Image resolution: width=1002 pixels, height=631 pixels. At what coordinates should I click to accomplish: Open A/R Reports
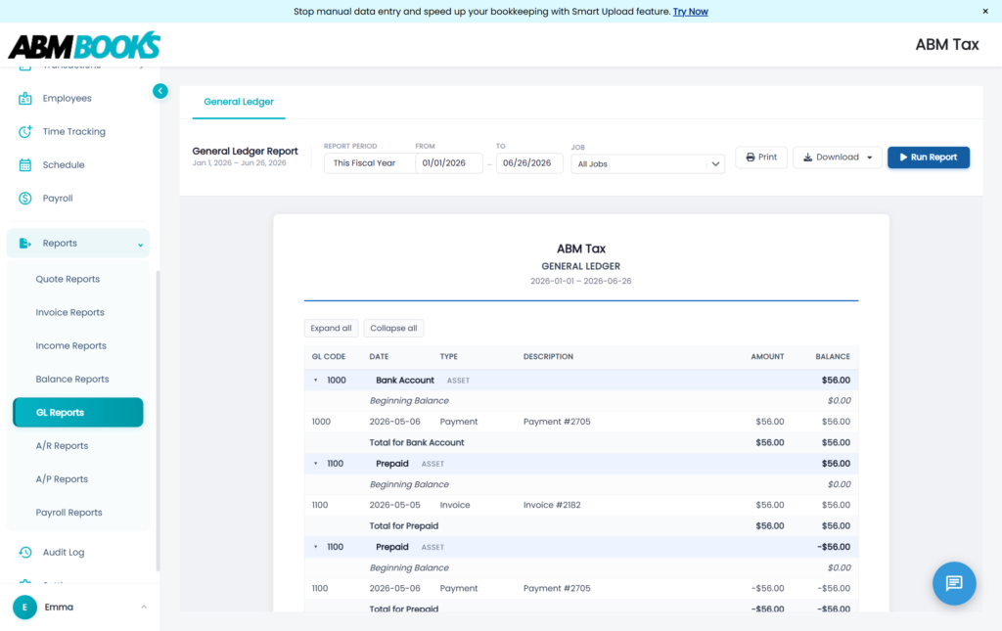[x=62, y=446]
